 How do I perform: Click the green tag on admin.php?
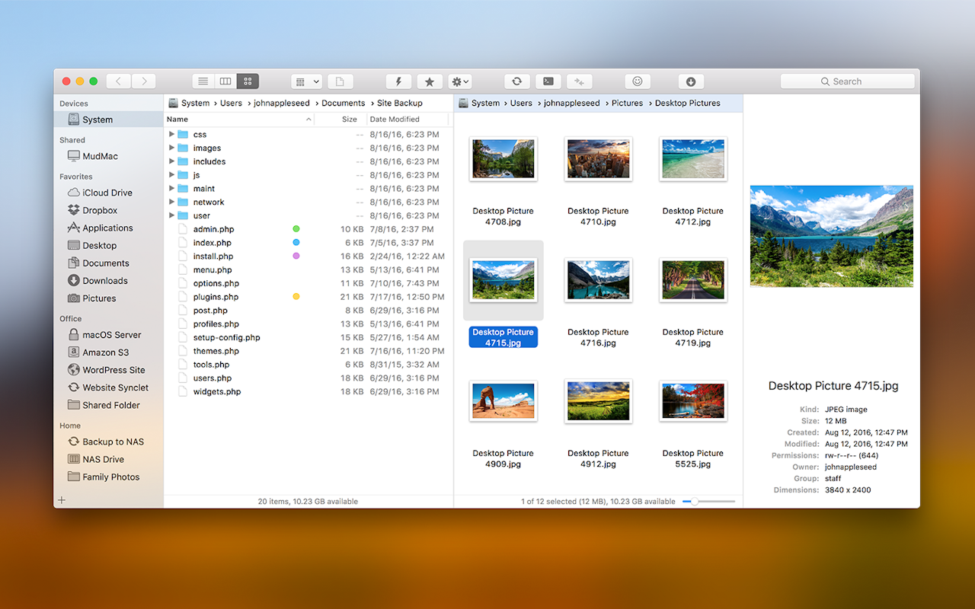pyautogui.click(x=296, y=228)
